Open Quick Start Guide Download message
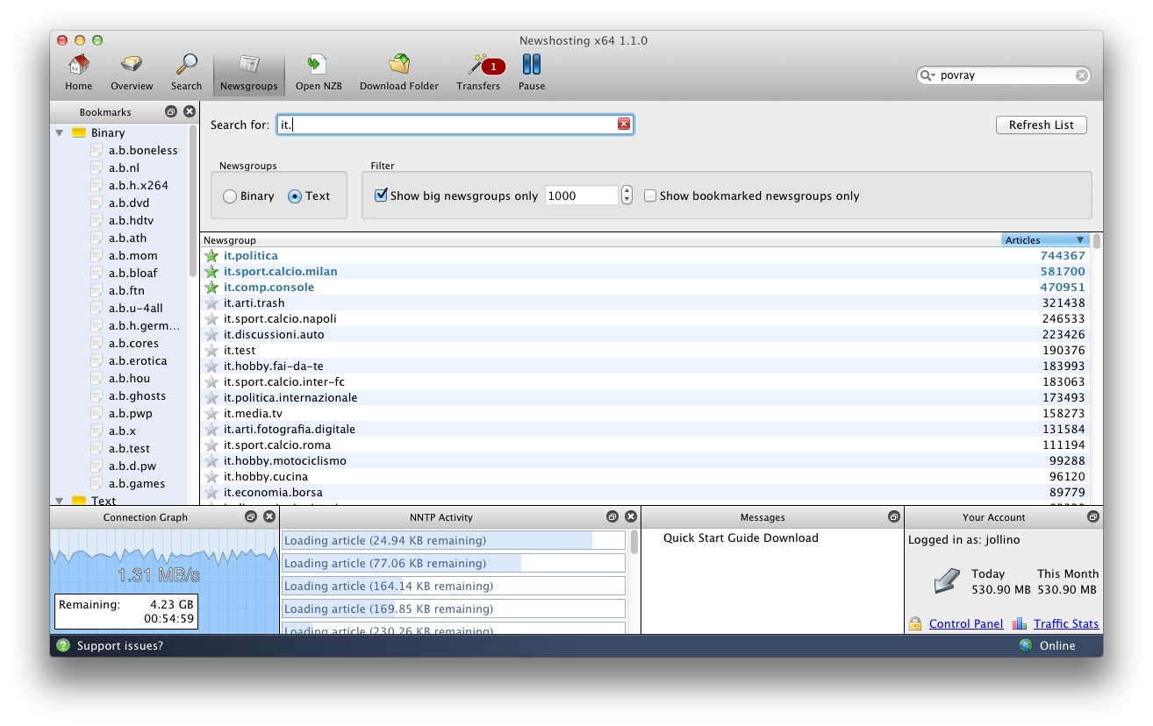 point(741,537)
